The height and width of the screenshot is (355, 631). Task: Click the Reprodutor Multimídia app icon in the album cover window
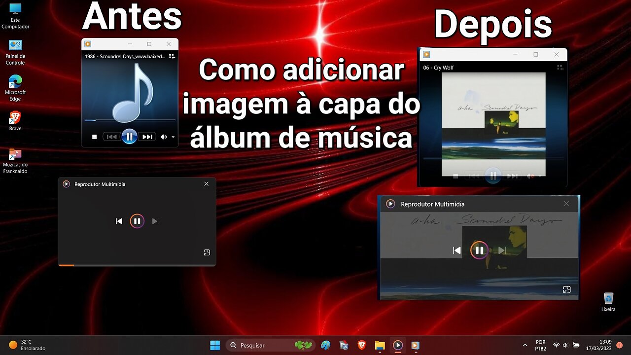coord(390,204)
